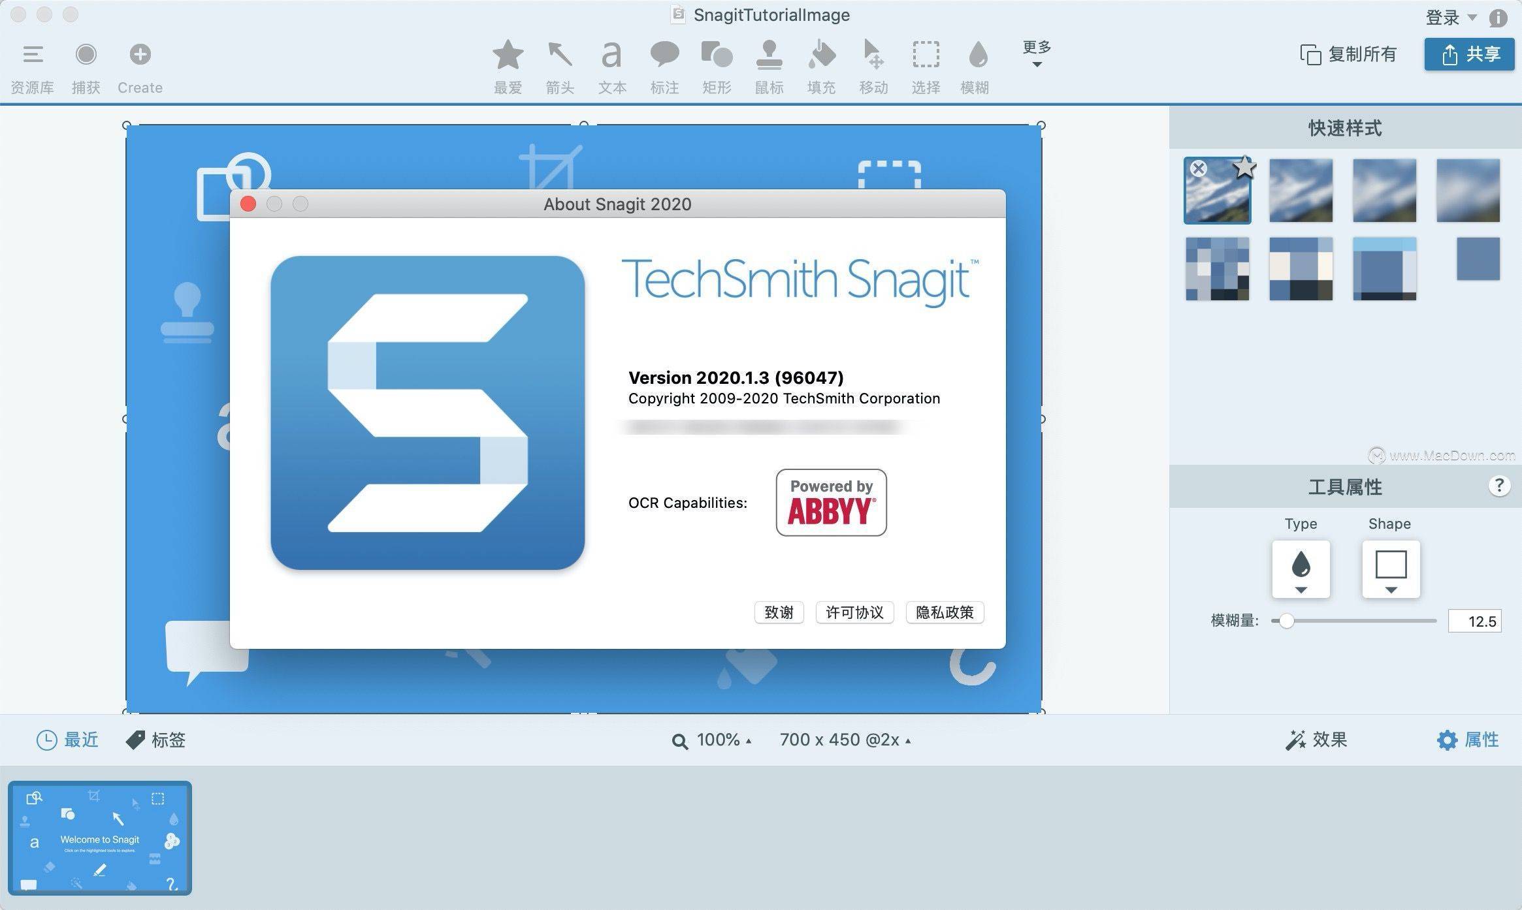Click the 致谢 button in About dialog

(779, 612)
